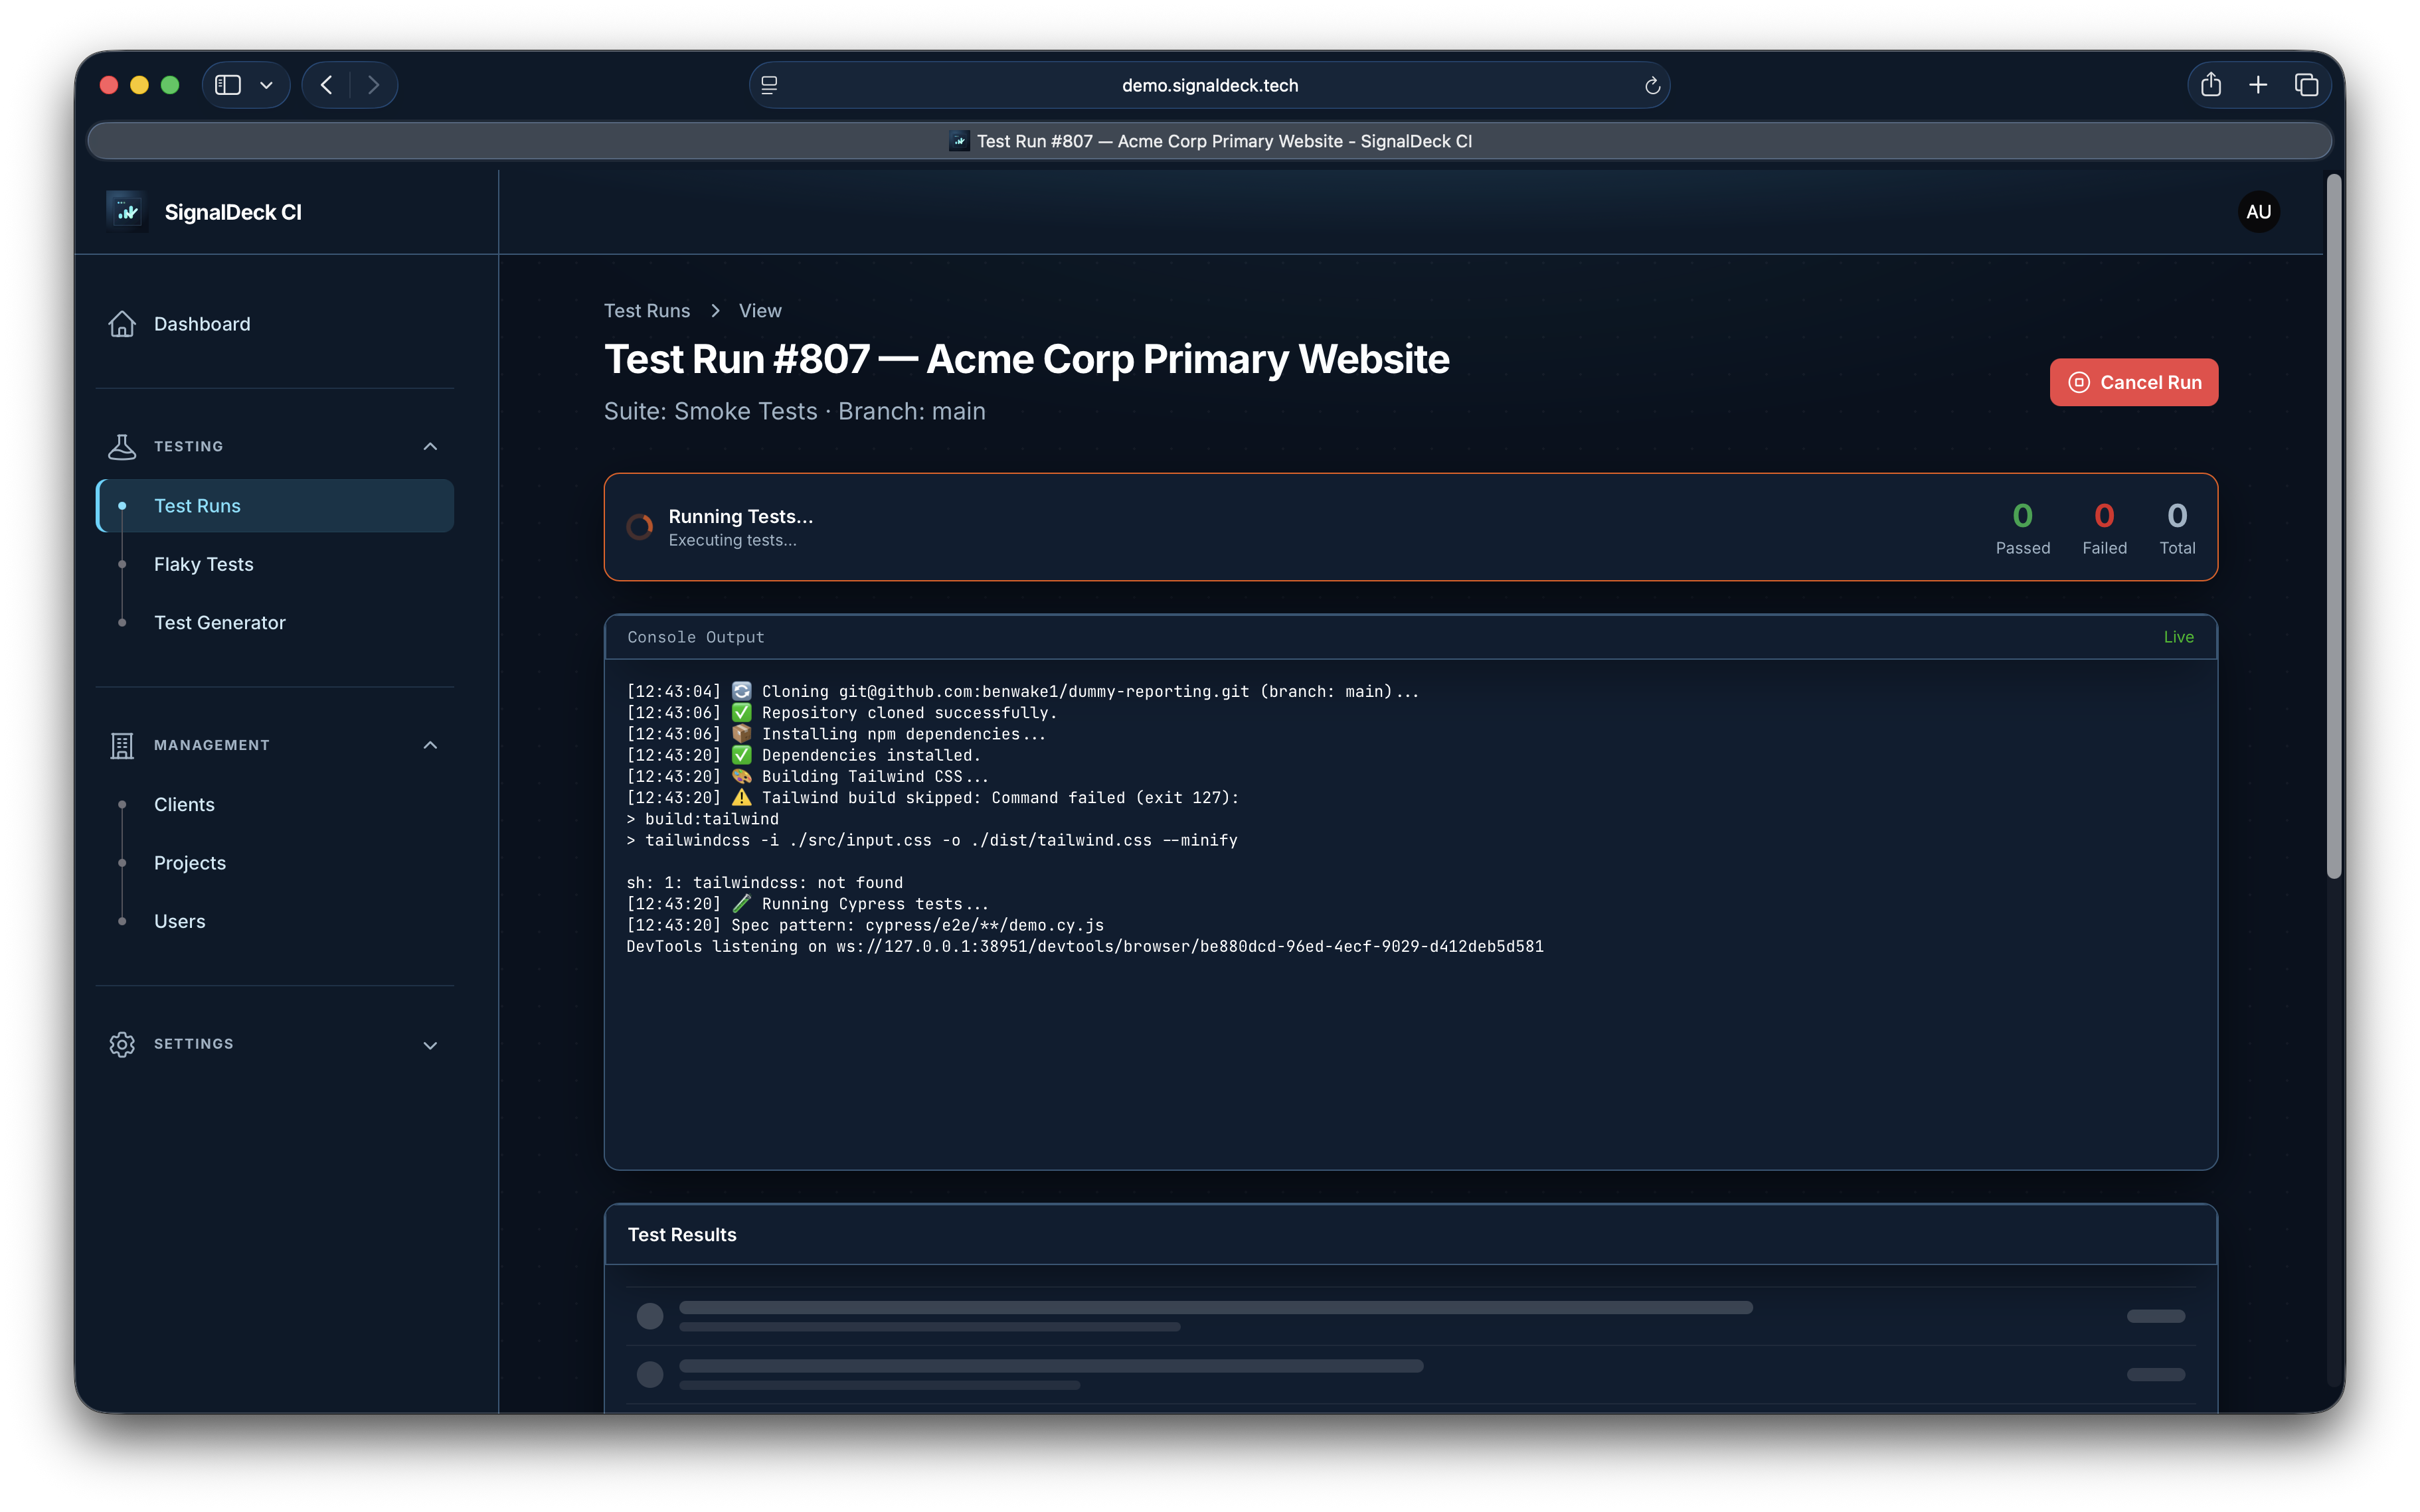2420x1512 pixels.
Task: Click the SignalDeck CI brand name
Action: 233,212
